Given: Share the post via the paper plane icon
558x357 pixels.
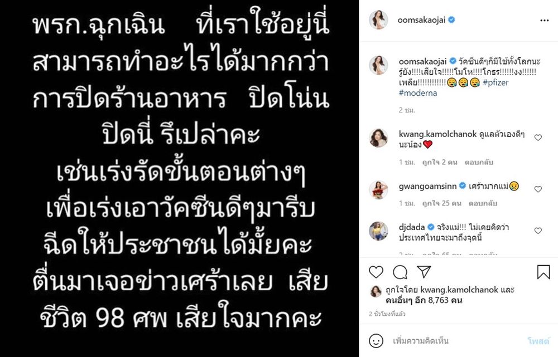Looking at the screenshot, I should click(424, 272).
